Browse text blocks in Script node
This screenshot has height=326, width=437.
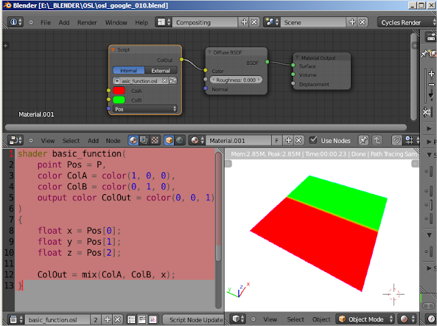pyautogui.click(x=117, y=81)
